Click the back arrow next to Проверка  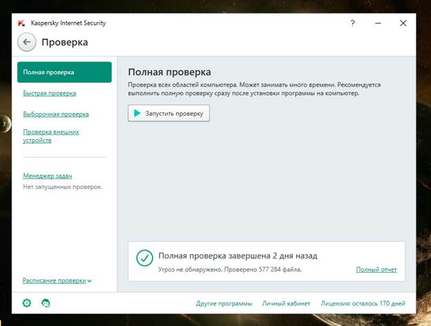click(27, 42)
